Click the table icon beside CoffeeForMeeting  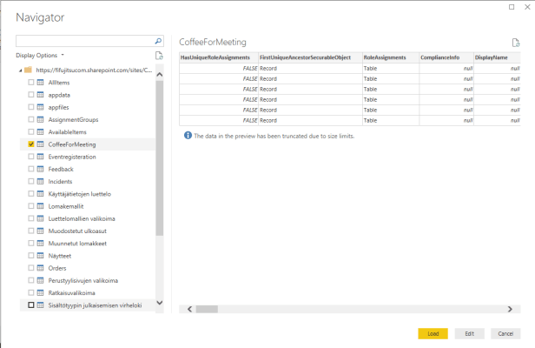[x=40, y=144]
